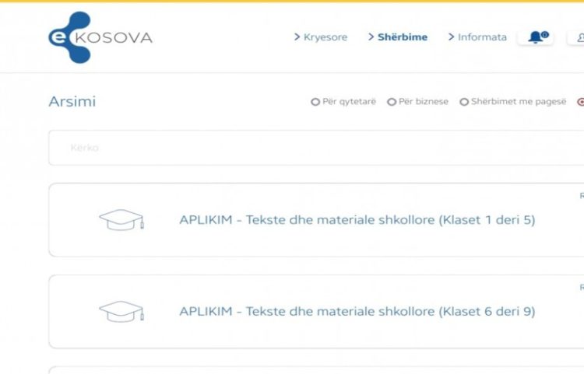Select the Shërbimet me pagesë radio button

464,102
